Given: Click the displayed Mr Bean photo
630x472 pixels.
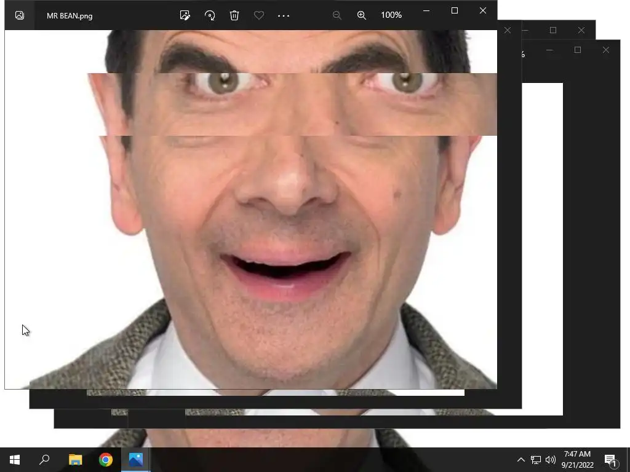Looking at the screenshot, I should click(x=251, y=210).
